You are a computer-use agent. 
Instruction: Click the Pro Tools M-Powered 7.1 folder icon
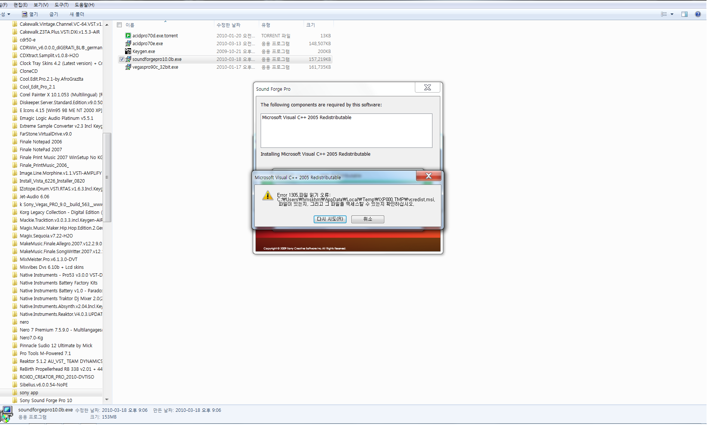point(15,353)
